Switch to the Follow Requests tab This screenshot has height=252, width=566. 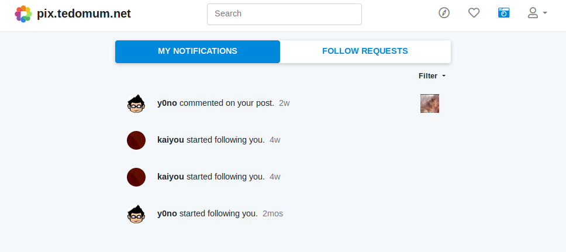[x=365, y=51]
